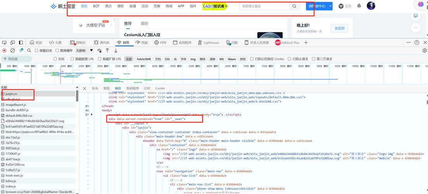Filter requests by Fetch/XHR
Image resolution: width=428 pixels, height=194 pixels.
[144, 59]
